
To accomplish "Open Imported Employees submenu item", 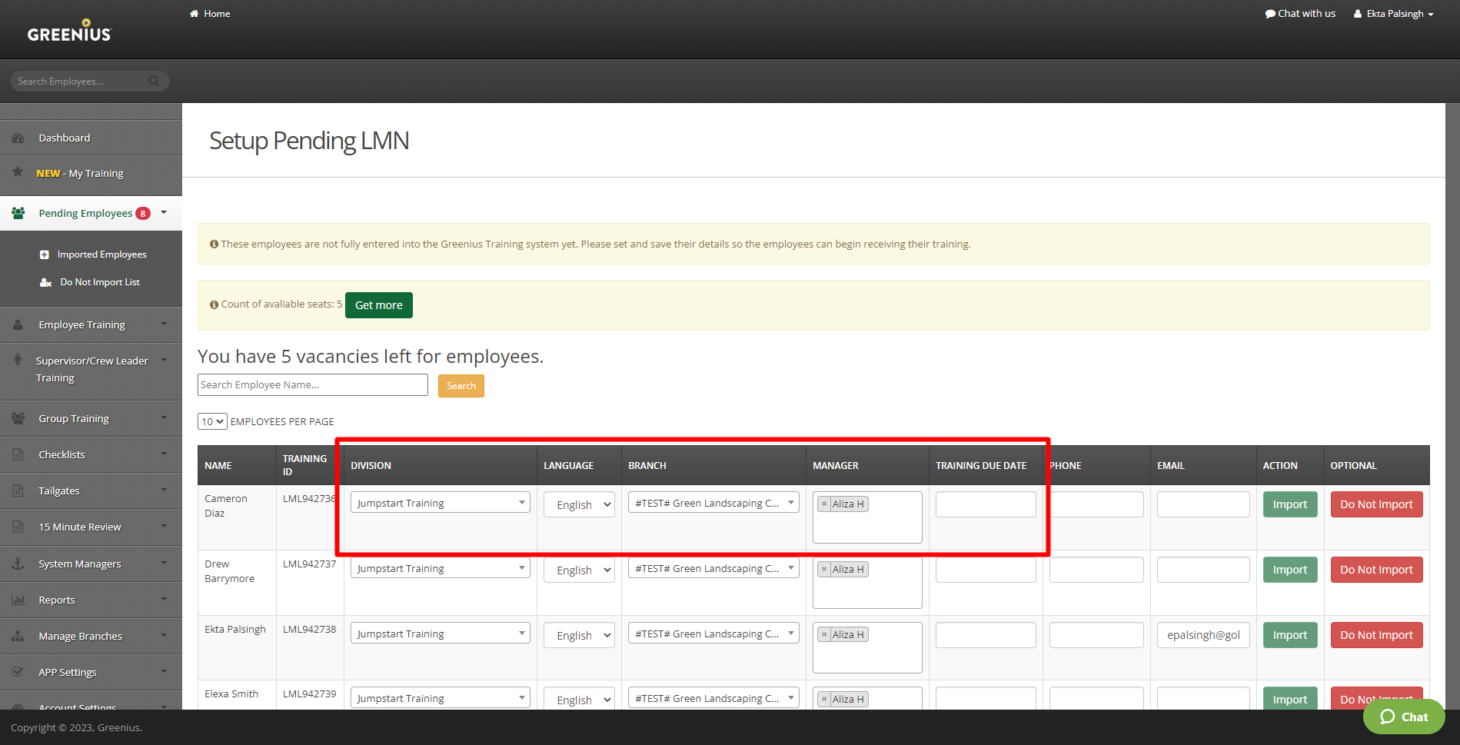I will coord(101,254).
